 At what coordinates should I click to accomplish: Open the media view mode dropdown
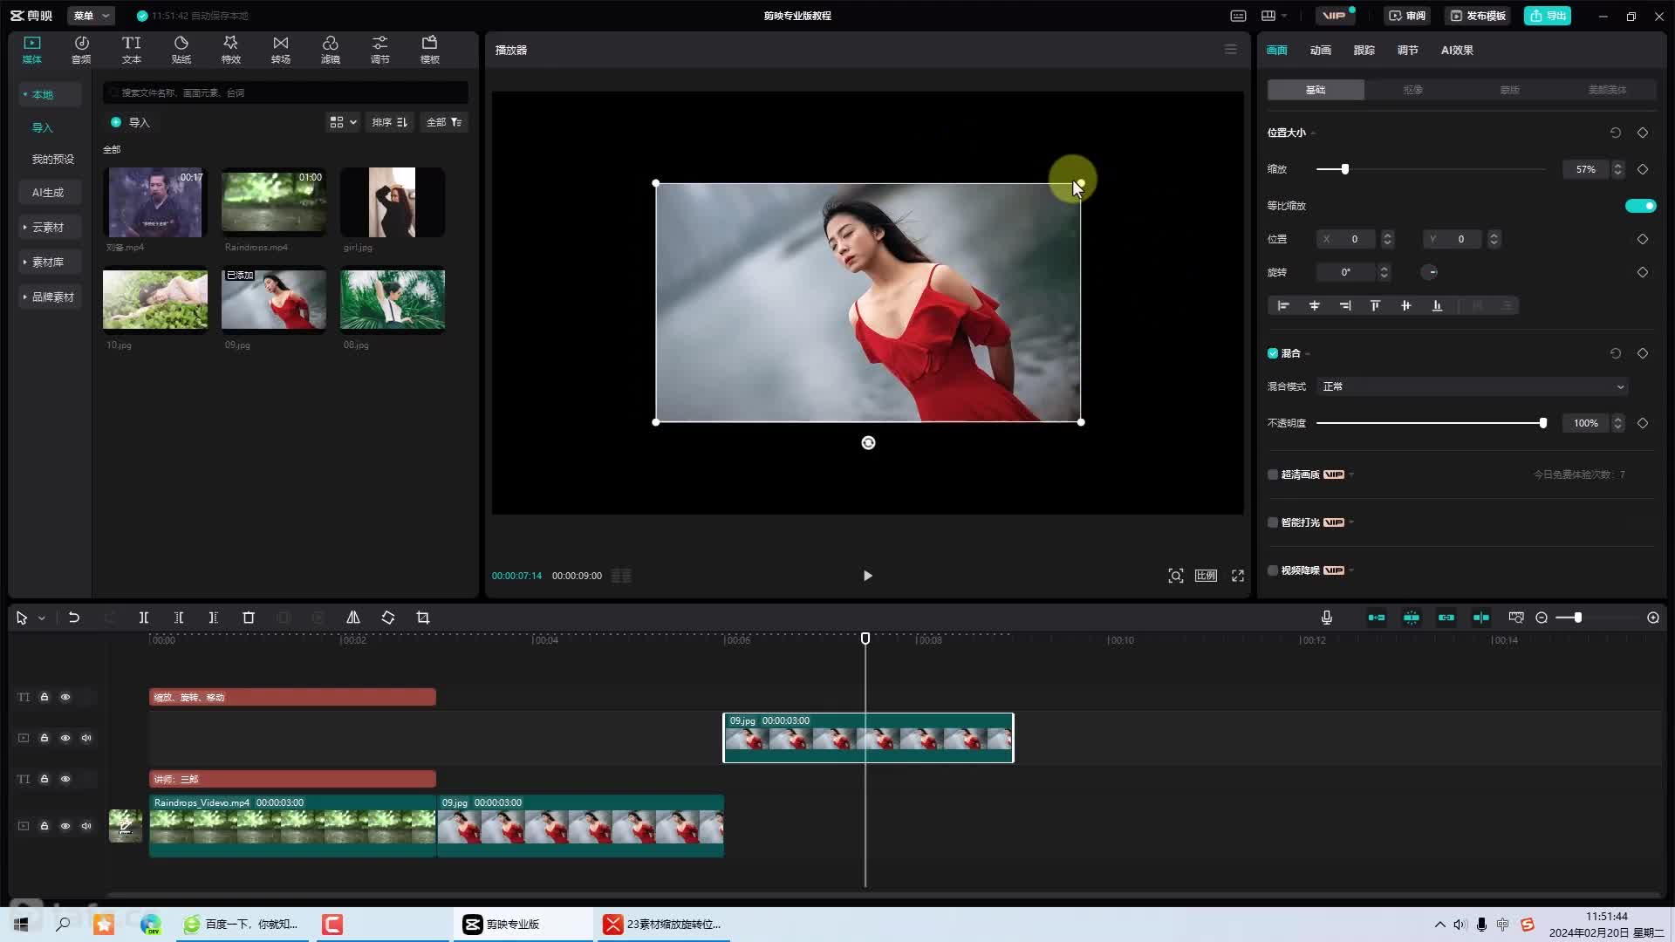coord(342,122)
